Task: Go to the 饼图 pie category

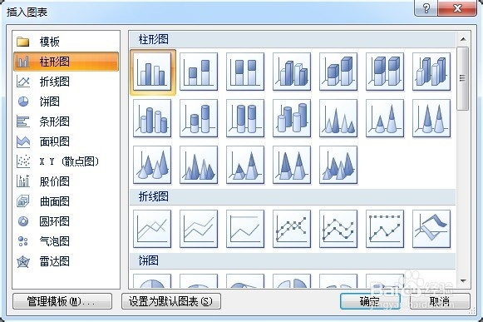Action: tap(66, 102)
